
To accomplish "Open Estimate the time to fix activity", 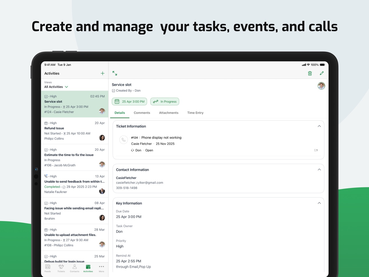I will [x=75, y=157].
